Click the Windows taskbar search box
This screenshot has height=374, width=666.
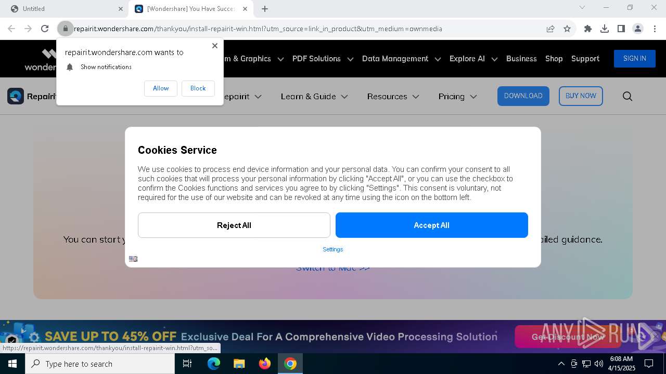(x=100, y=364)
